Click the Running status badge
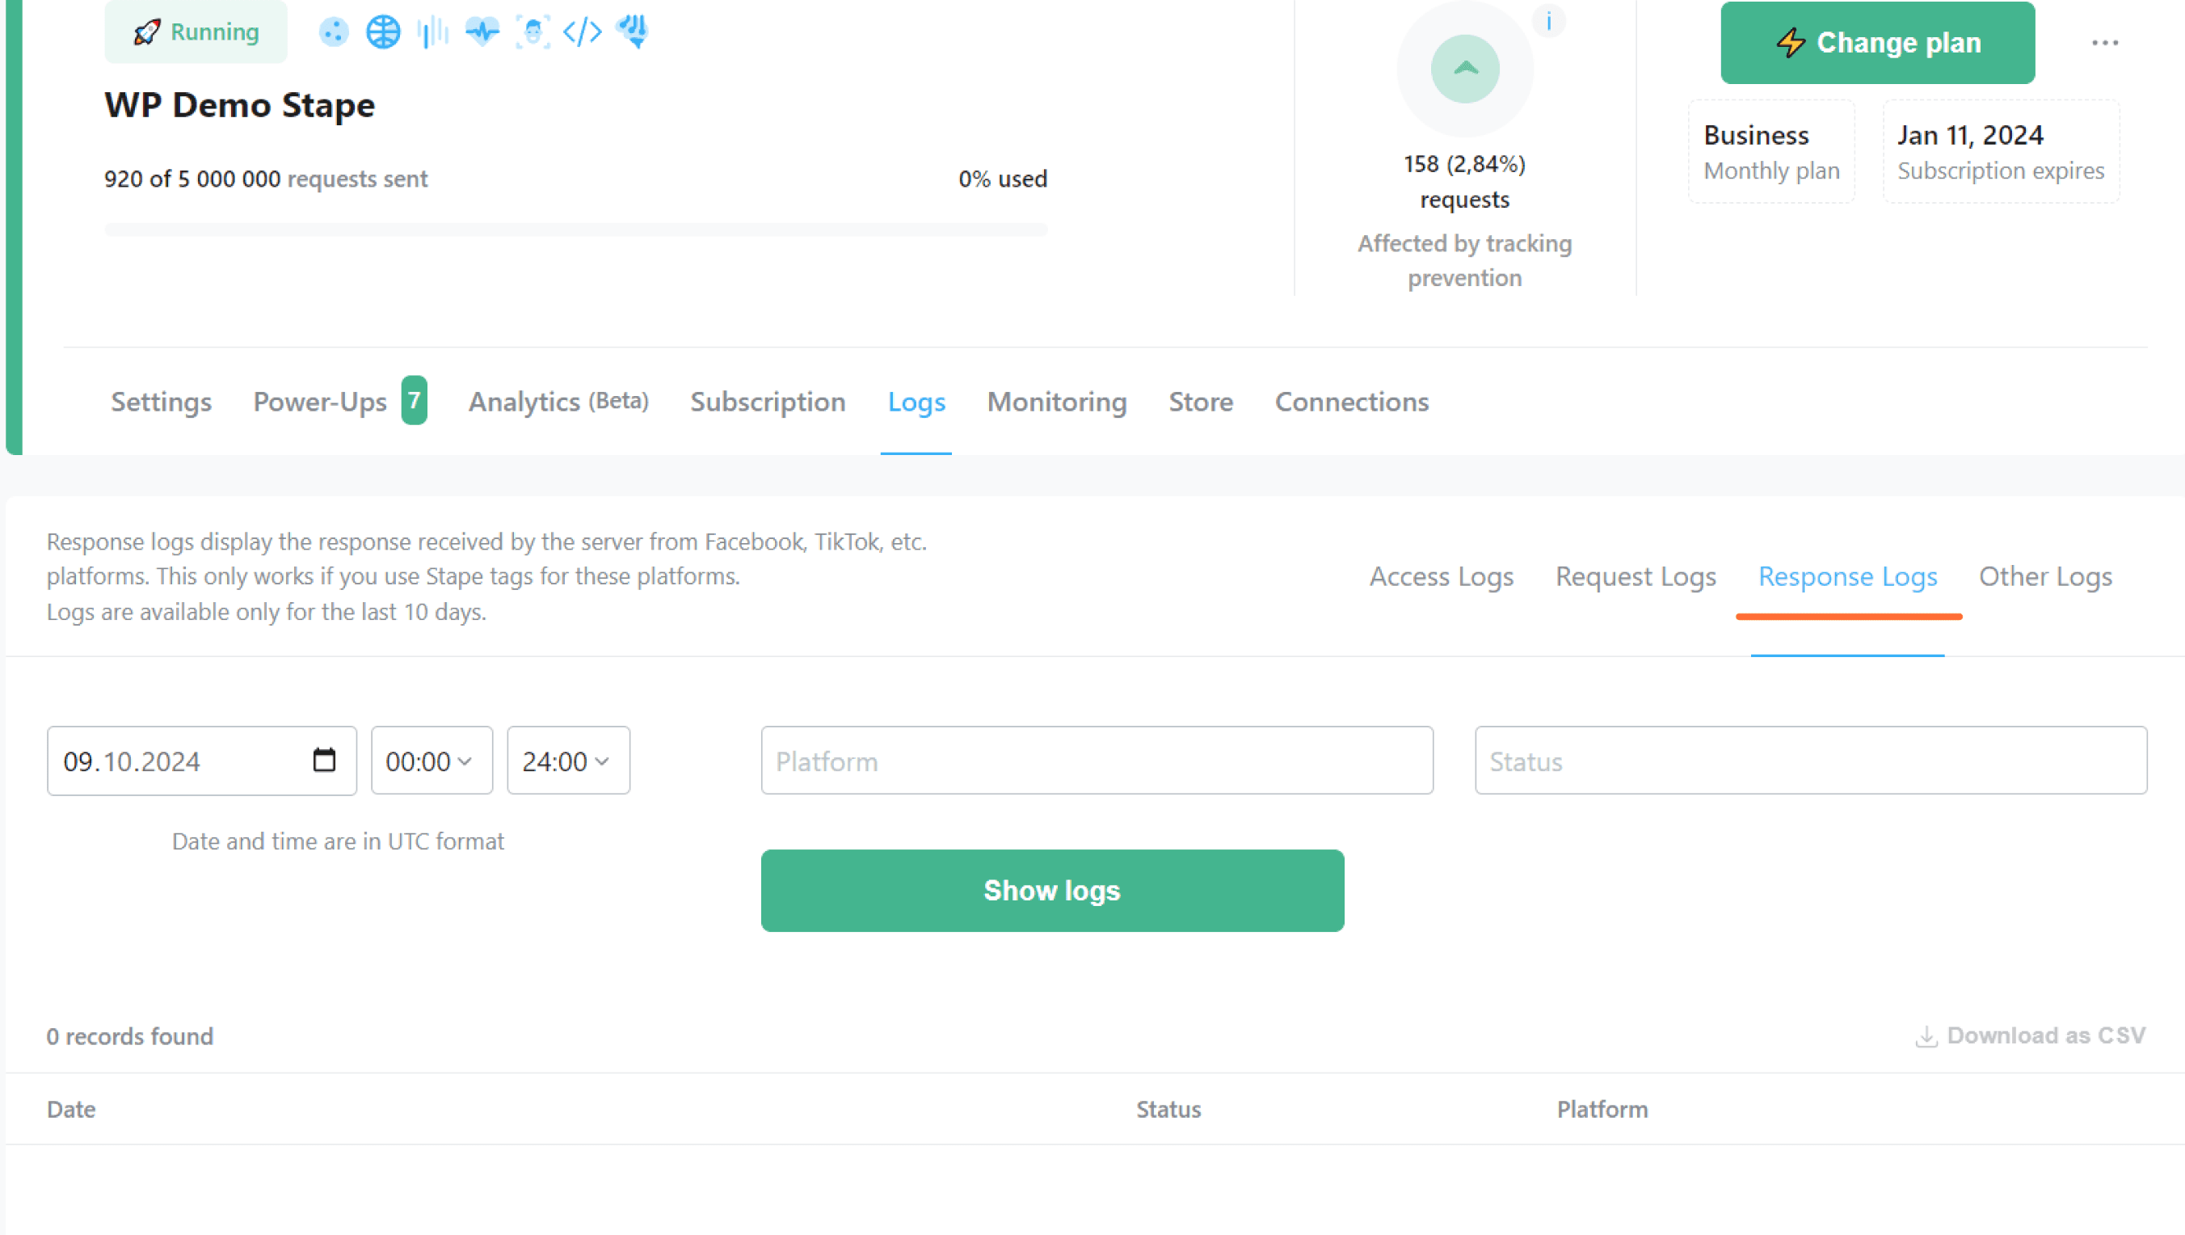This screenshot has height=1235, width=2185. (196, 32)
